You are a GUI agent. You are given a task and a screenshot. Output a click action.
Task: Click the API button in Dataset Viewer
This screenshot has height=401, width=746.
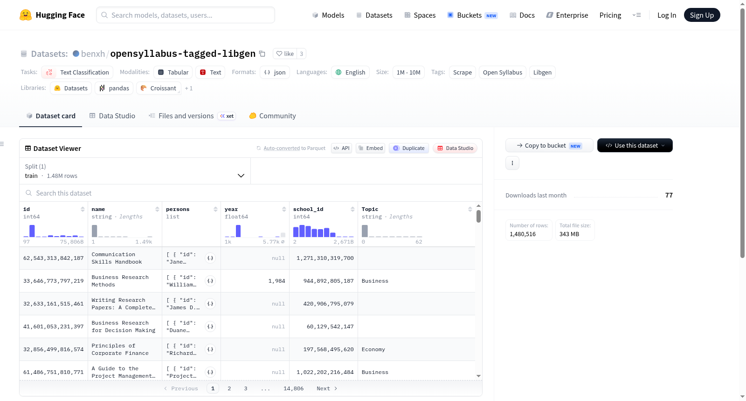pos(341,148)
